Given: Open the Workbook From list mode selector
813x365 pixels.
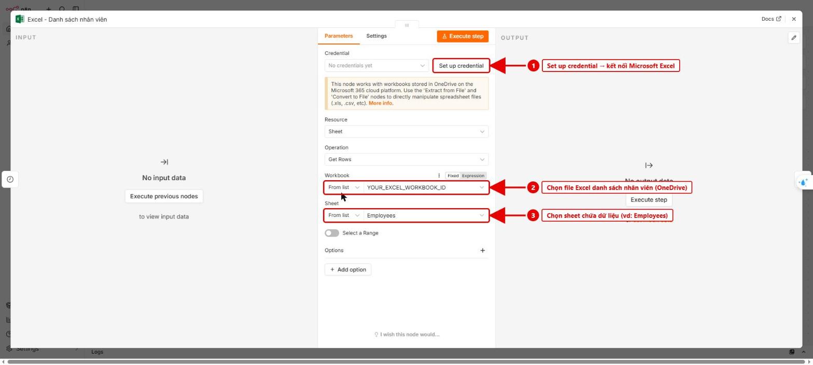Looking at the screenshot, I should [x=344, y=187].
